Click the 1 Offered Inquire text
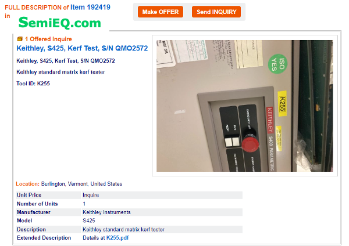The image size is (349, 246). pyautogui.click(x=48, y=39)
